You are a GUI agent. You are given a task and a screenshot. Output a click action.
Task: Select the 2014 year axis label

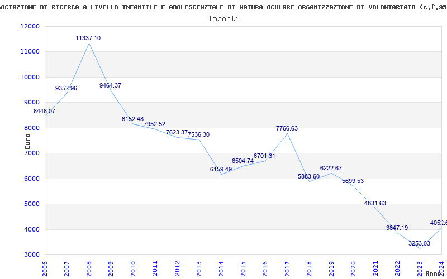pos(221,268)
